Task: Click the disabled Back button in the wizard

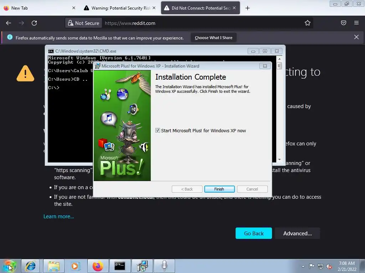Action: coord(187,189)
